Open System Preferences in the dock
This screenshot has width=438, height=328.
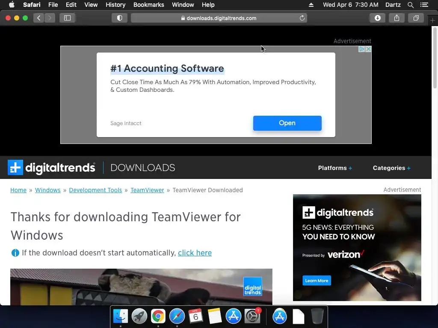252,316
